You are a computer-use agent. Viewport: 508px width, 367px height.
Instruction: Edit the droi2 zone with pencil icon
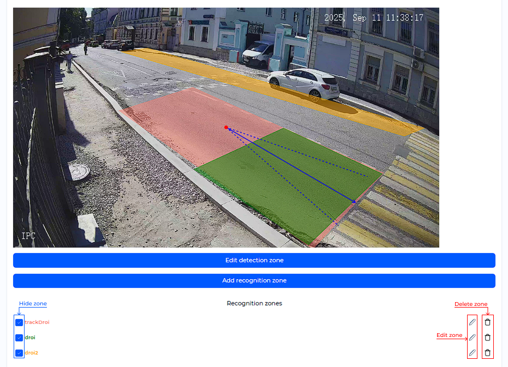click(x=472, y=353)
